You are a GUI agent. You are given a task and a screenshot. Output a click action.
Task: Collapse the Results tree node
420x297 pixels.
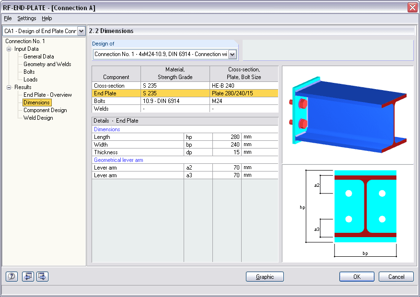9,87
